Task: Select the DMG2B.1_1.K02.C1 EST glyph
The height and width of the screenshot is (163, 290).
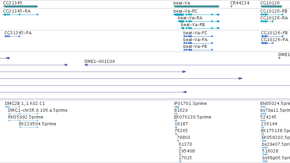Action: [12, 107]
